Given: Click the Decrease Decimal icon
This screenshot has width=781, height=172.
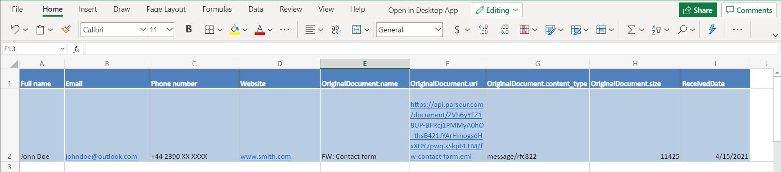Looking at the screenshot, I should 504,29.
